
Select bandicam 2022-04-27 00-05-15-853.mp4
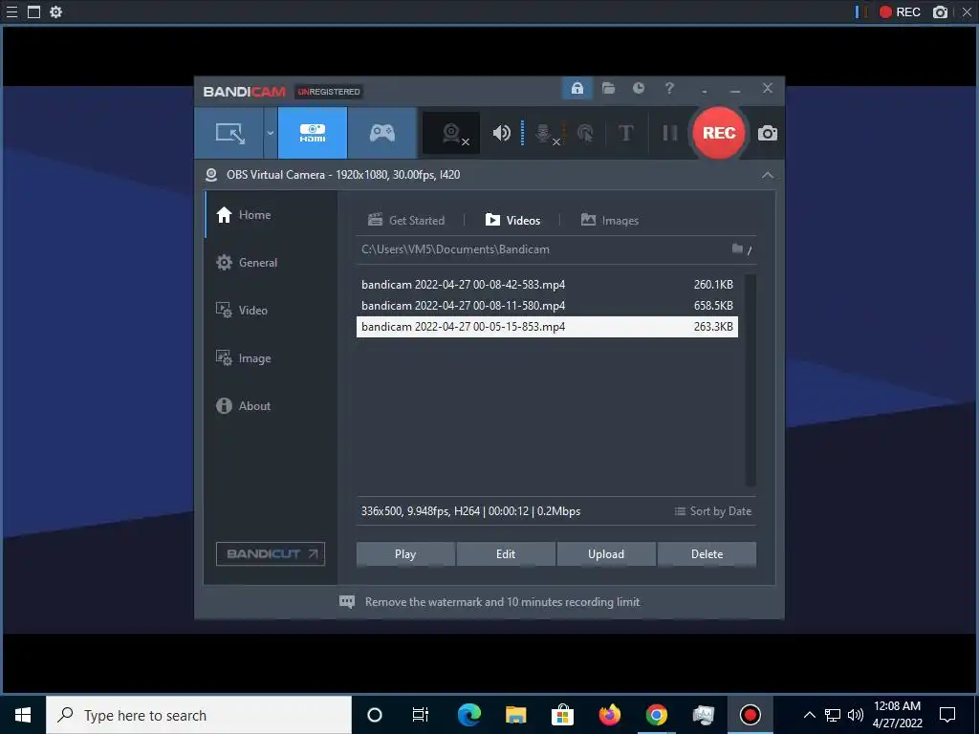tap(547, 327)
